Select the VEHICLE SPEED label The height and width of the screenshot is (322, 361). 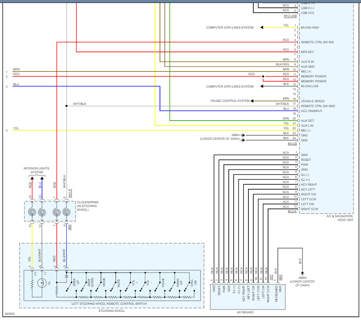[x=313, y=101]
